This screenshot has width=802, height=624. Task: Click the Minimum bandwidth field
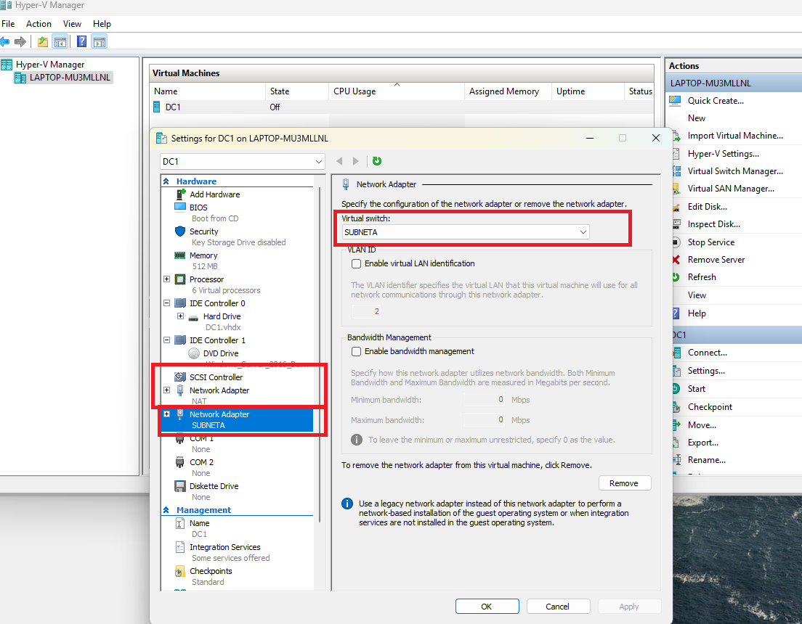[485, 400]
